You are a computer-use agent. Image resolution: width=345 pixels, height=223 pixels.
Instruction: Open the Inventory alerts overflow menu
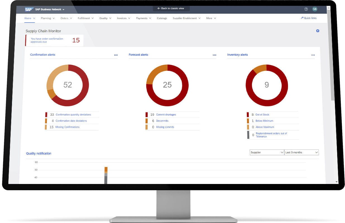[x=313, y=55]
